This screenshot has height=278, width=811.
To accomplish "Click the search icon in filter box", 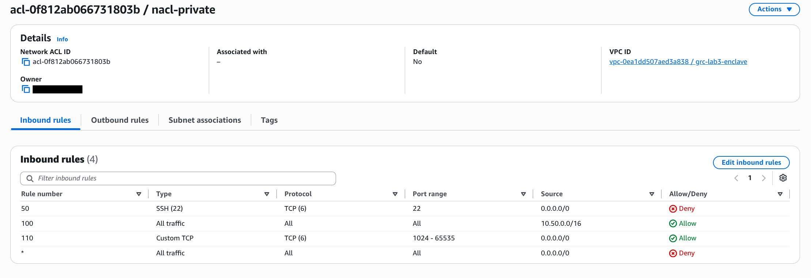I will pyautogui.click(x=30, y=178).
